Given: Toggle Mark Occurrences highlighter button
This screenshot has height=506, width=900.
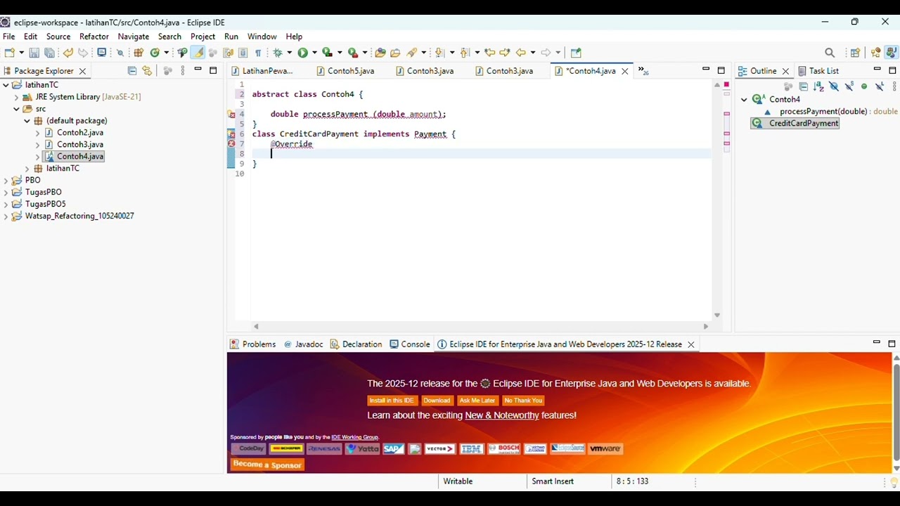Looking at the screenshot, I should 198,53.
